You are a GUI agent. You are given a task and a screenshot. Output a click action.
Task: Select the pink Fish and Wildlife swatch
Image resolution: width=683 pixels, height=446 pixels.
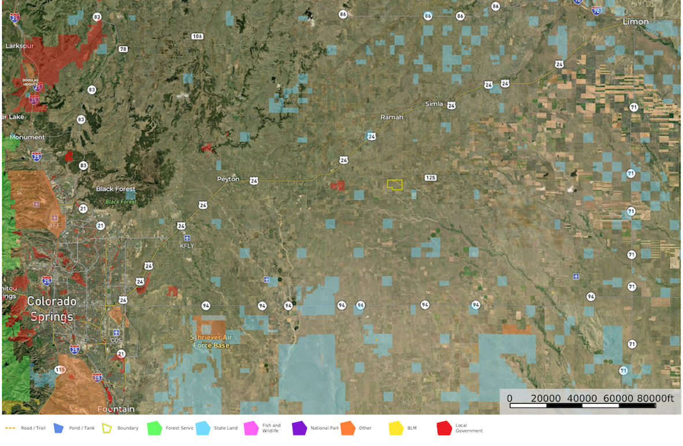251,428
